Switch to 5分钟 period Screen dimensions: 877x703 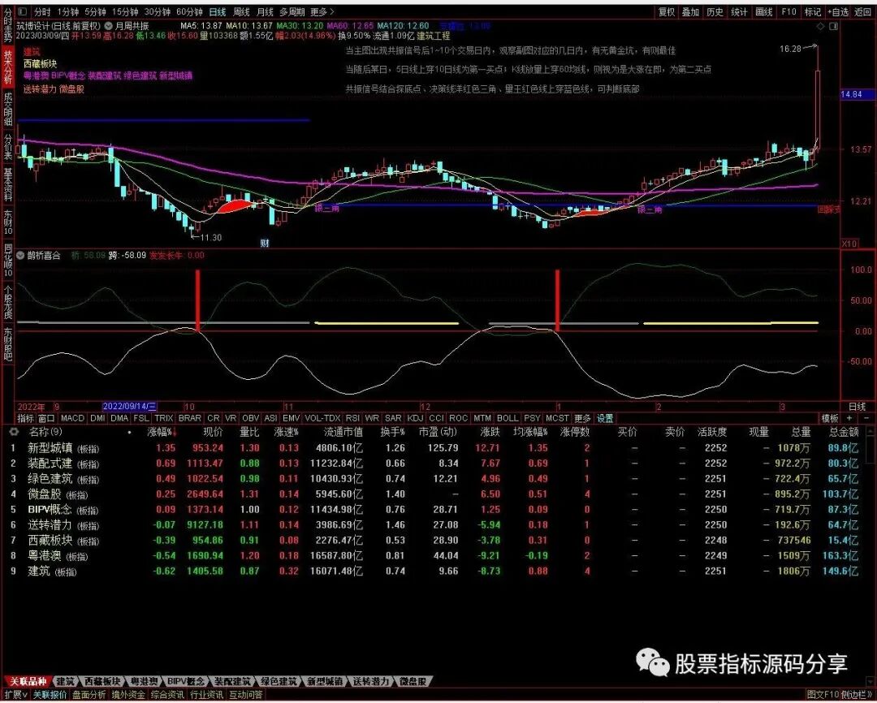click(95, 11)
